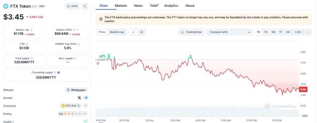Click the info icon next to Market cap

(31, 30)
